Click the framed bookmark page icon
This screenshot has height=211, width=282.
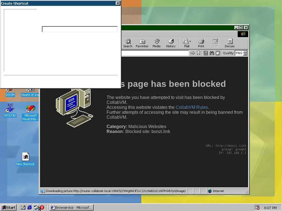[205, 53]
